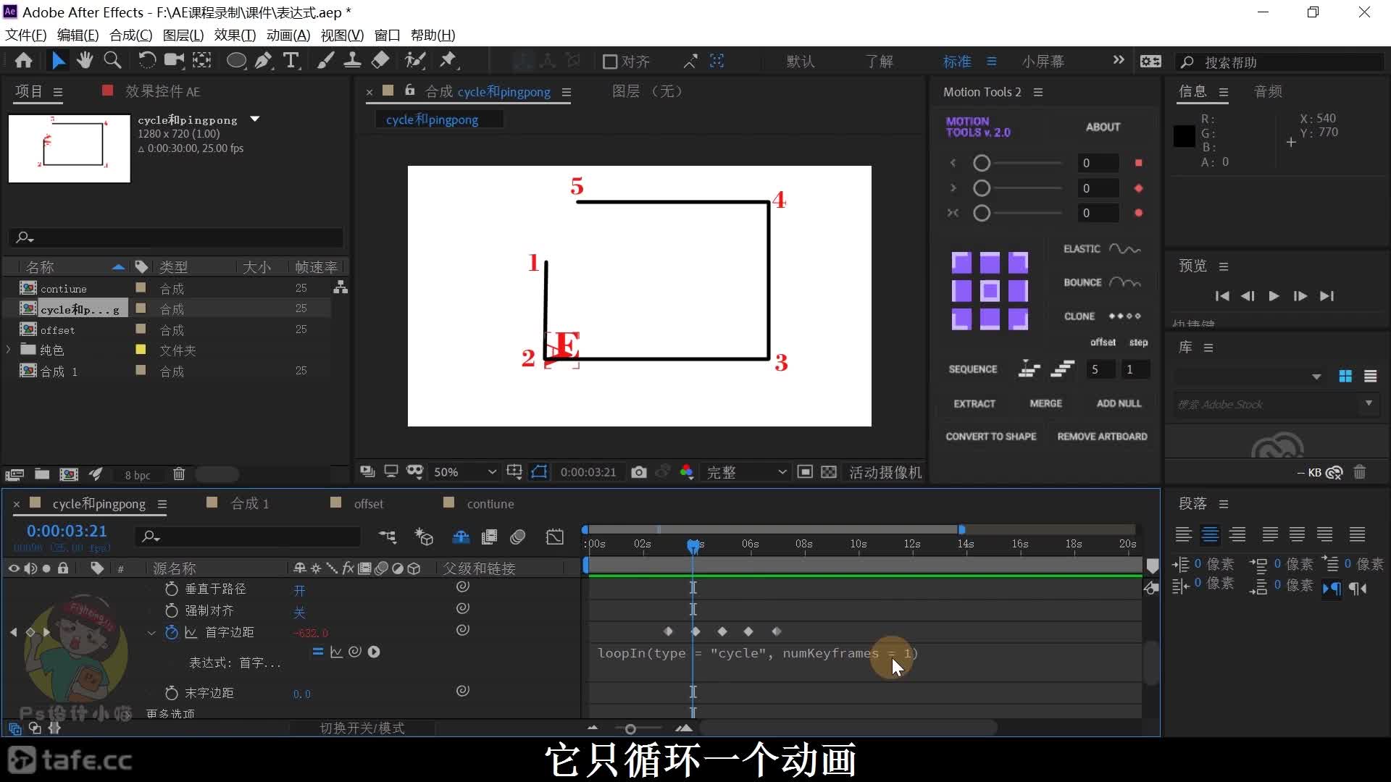The height and width of the screenshot is (782, 1391).
Task: Open the Motion Tools 2 panel menu
Action: point(1038,92)
